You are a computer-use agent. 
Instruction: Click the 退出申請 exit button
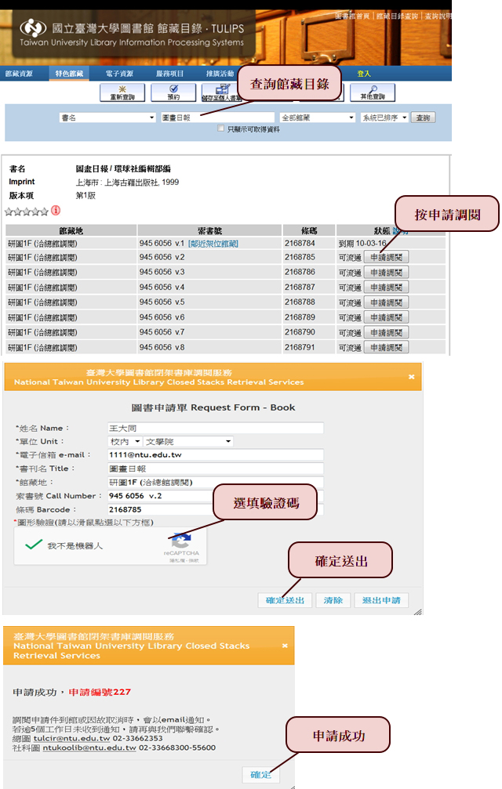tap(381, 600)
